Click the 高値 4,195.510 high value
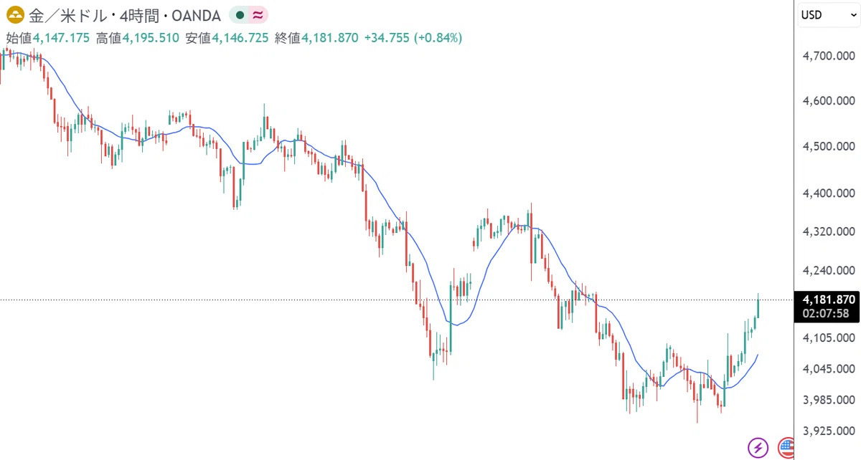This screenshot has width=861, height=460. (138, 38)
